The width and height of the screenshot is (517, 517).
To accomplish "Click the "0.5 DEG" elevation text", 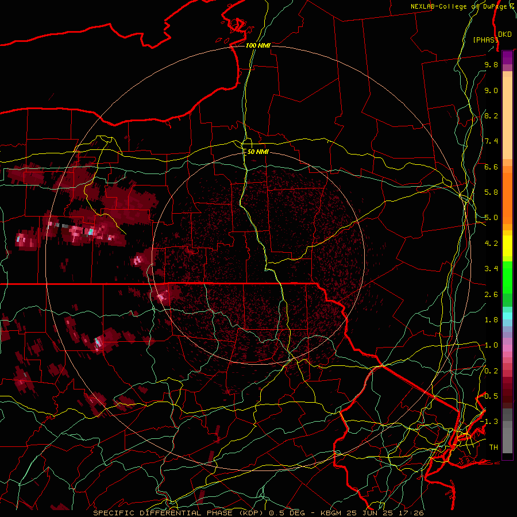I will (285, 513).
